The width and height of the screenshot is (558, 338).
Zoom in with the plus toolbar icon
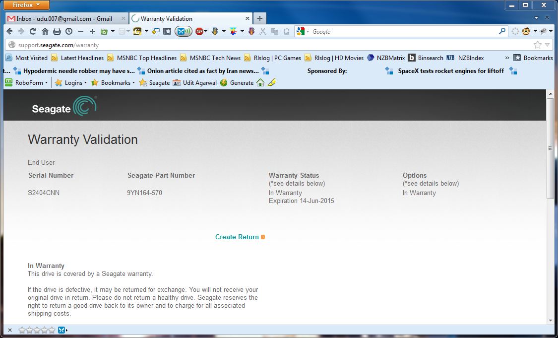pyautogui.click(x=93, y=31)
